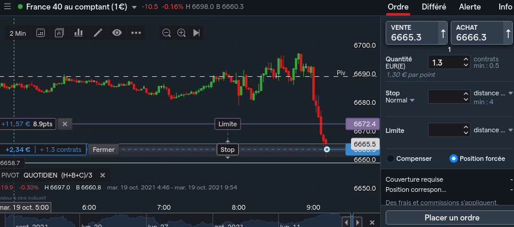This screenshot has width=514, height=227.
Task: Close the overview mini-chart with X
Action: point(372,222)
